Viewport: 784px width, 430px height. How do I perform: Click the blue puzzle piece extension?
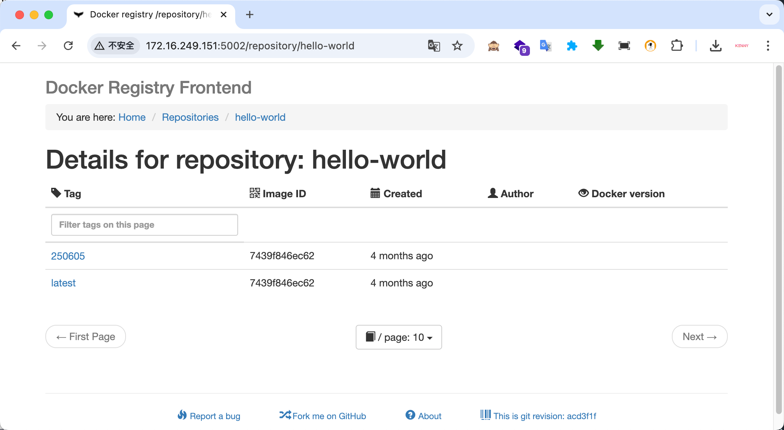(x=572, y=46)
